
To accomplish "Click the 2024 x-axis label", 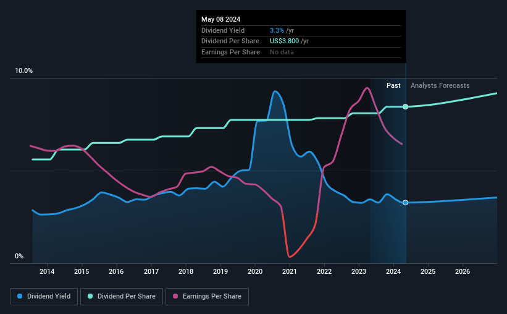I will pyautogui.click(x=393, y=271).
